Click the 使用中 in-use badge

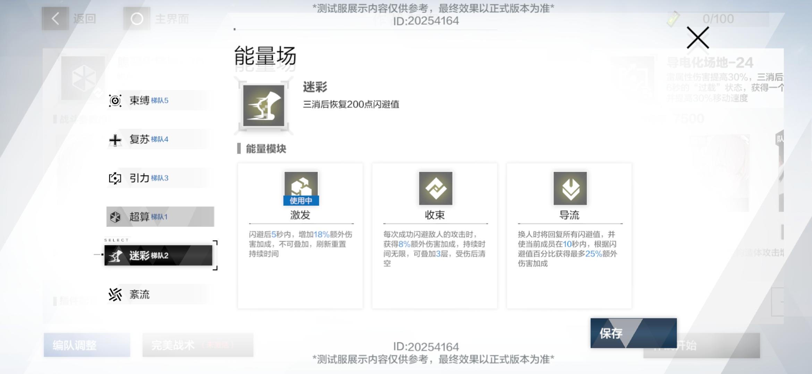pyautogui.click(x=301, y=201)
